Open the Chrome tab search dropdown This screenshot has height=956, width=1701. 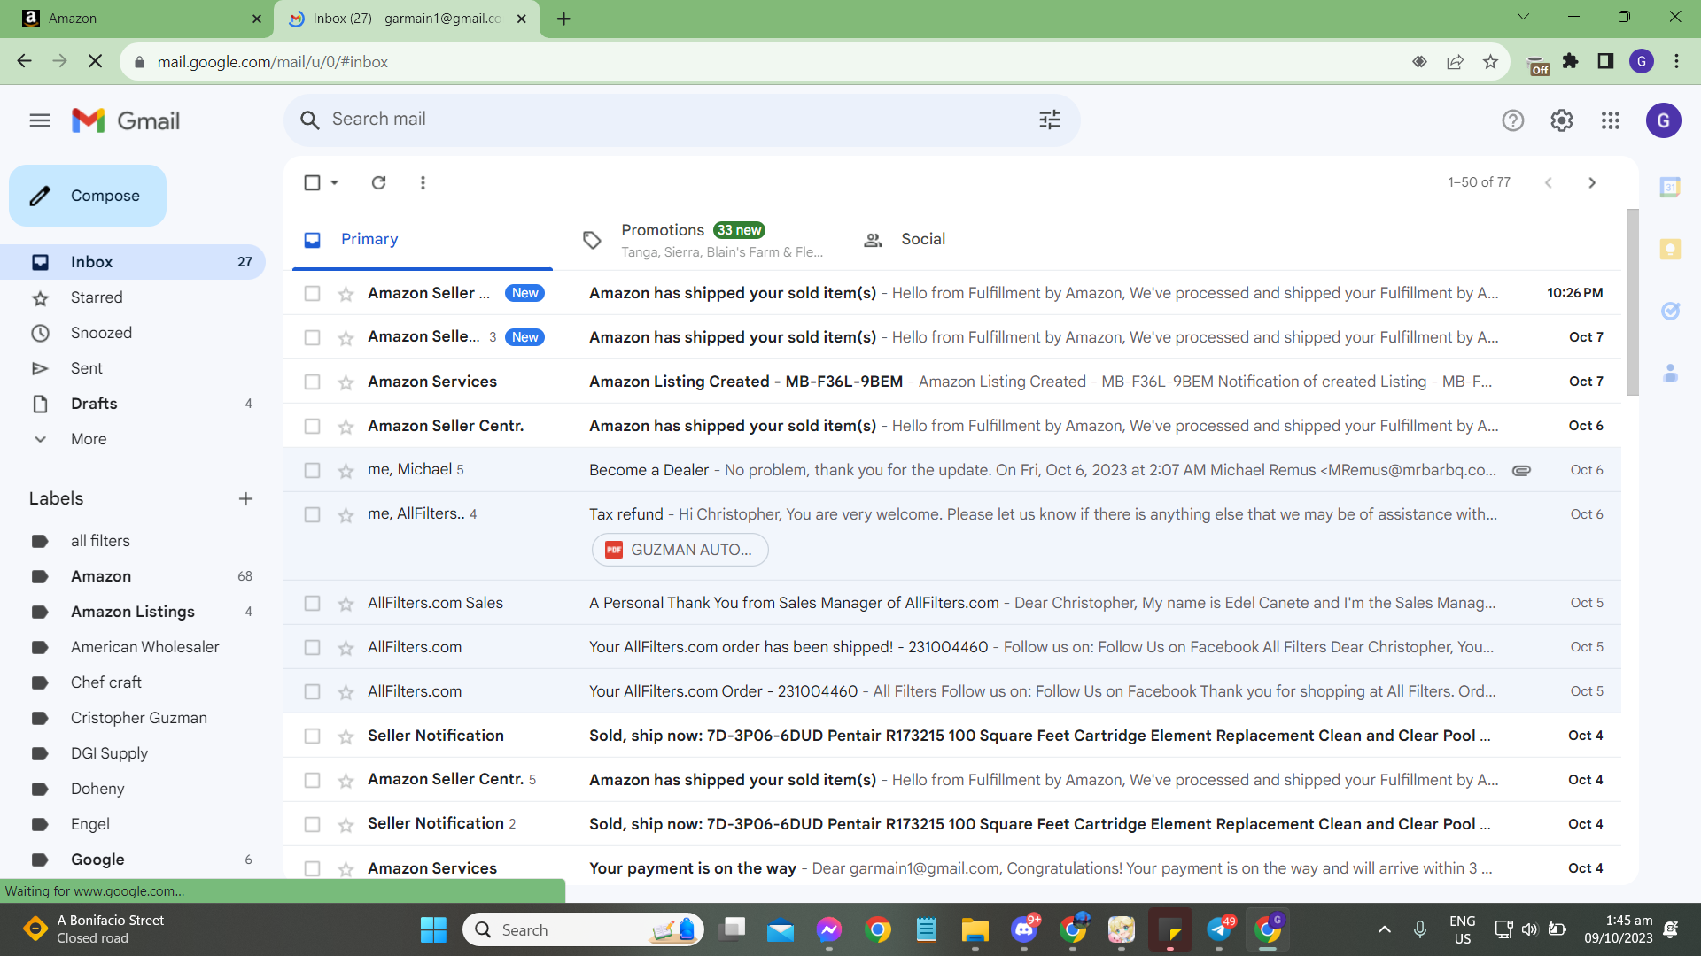pos(1523,17)
